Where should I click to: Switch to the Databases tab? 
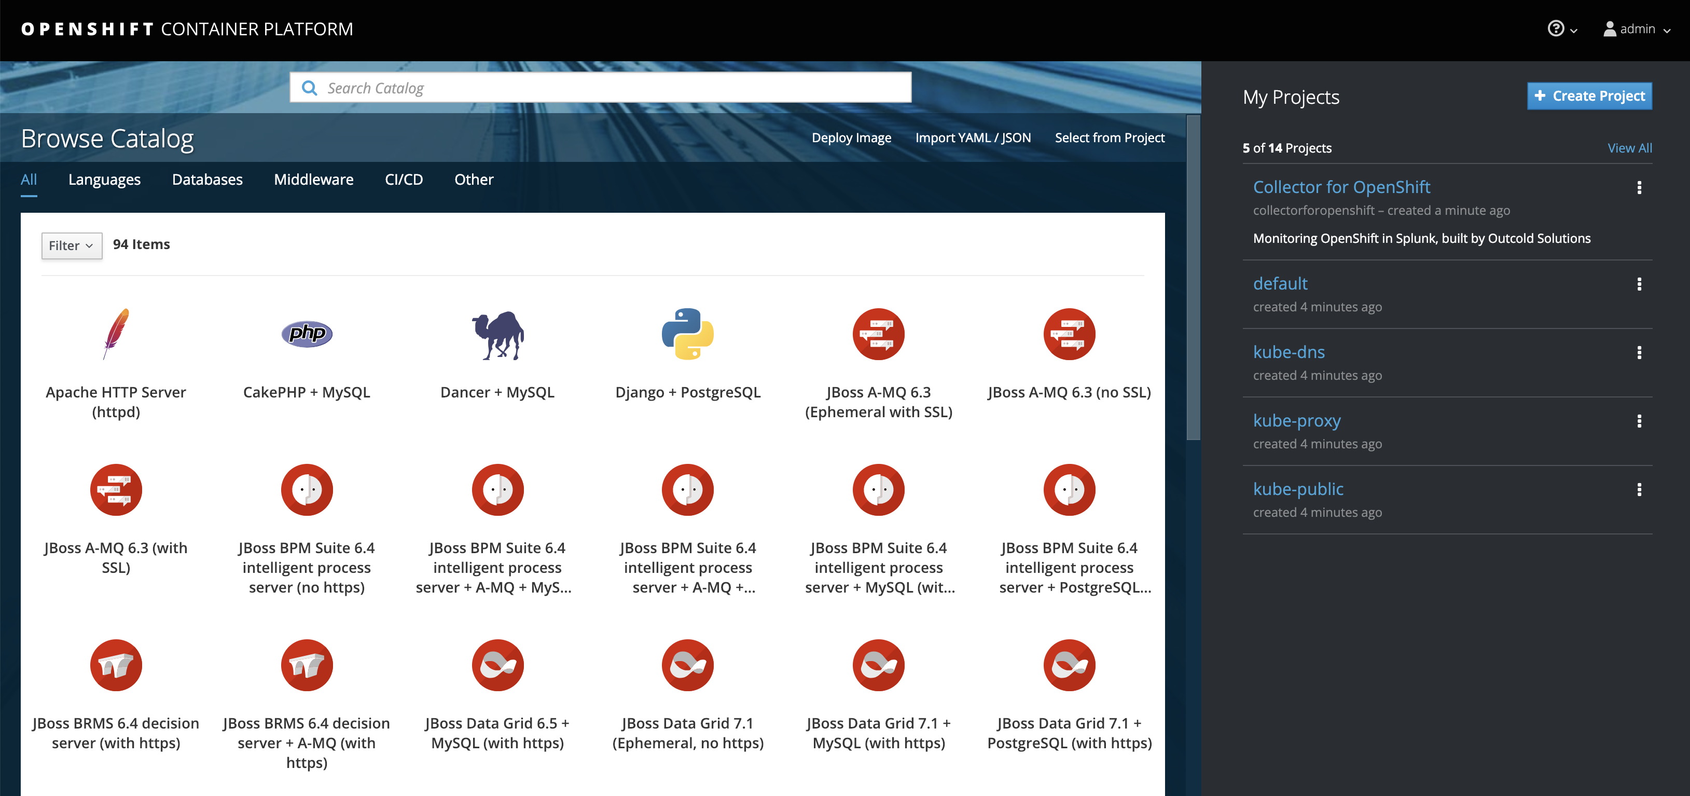click(x=207, y=180)
